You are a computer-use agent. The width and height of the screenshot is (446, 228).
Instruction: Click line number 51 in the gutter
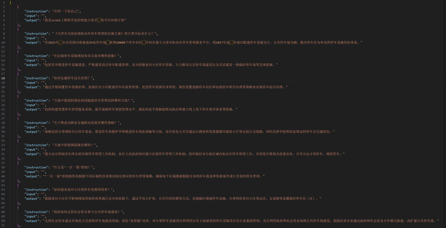point(4,225)
